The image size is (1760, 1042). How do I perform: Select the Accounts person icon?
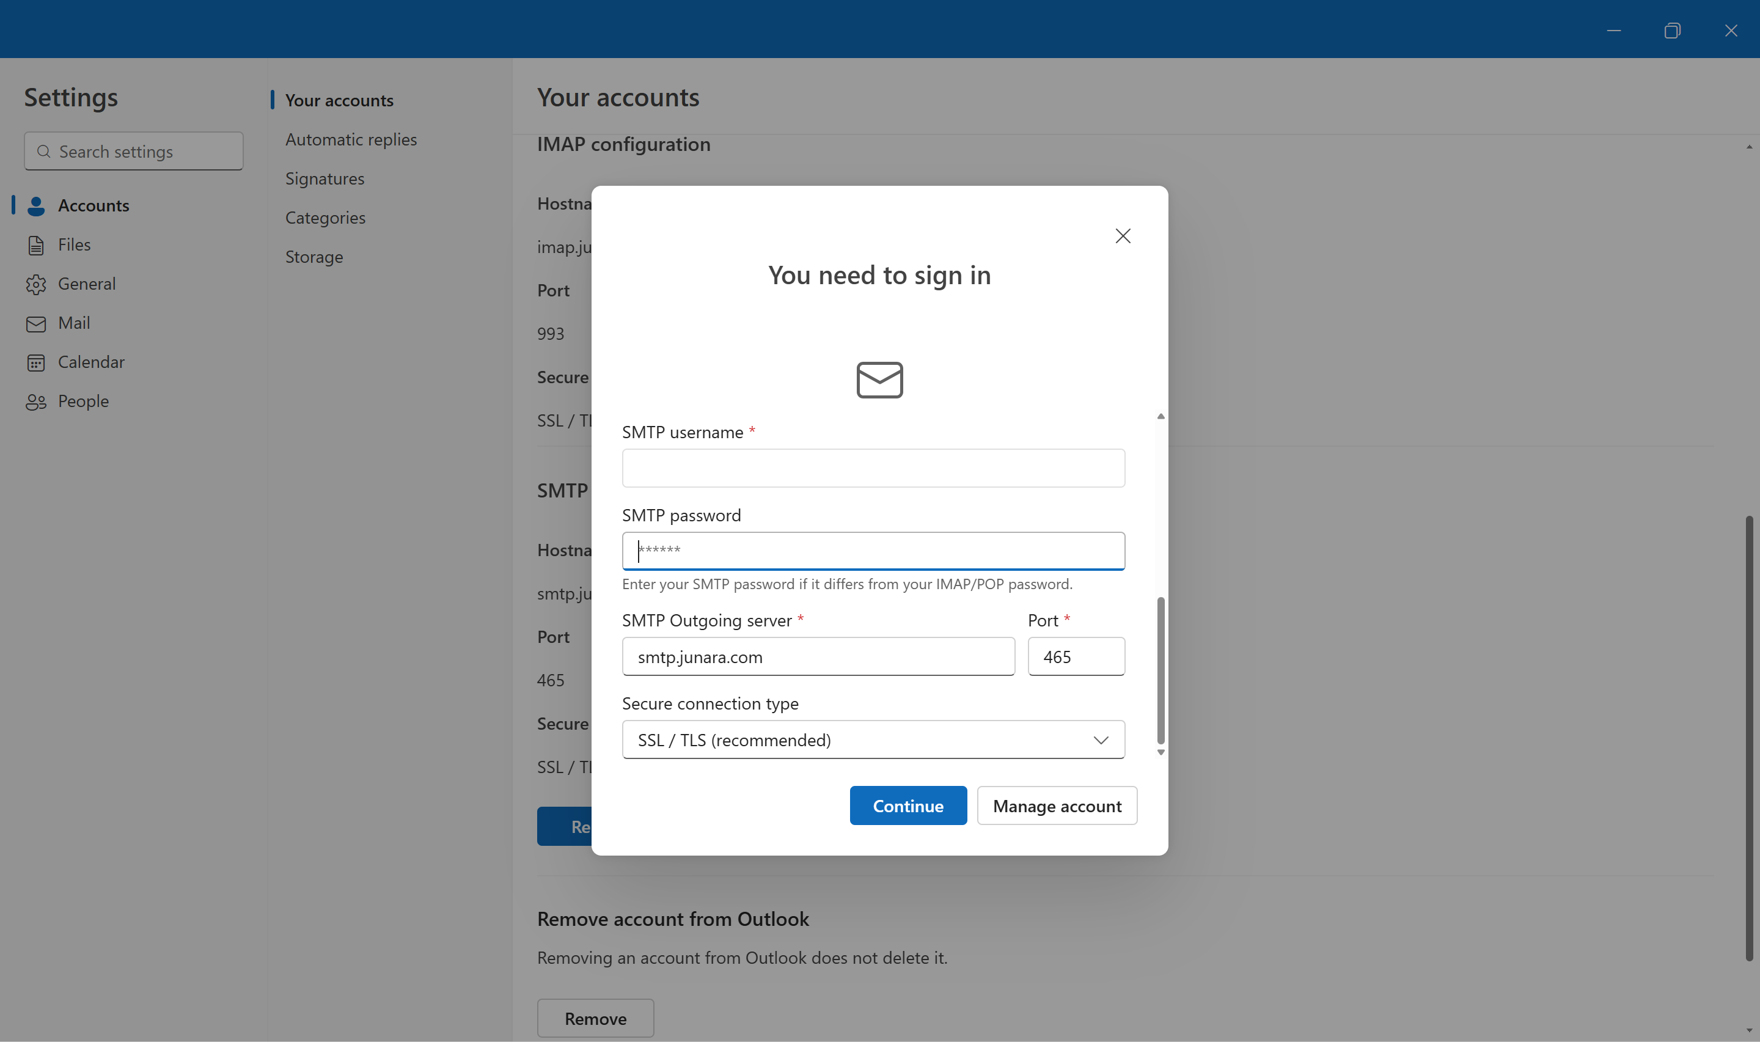pyautogui.click(x=36, y=206)
